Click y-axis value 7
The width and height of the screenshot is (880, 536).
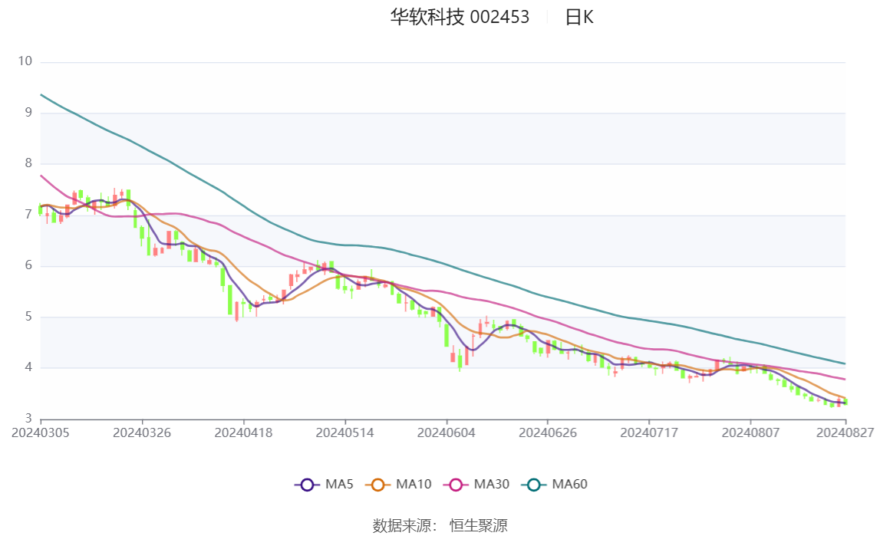tap(28, 215)
